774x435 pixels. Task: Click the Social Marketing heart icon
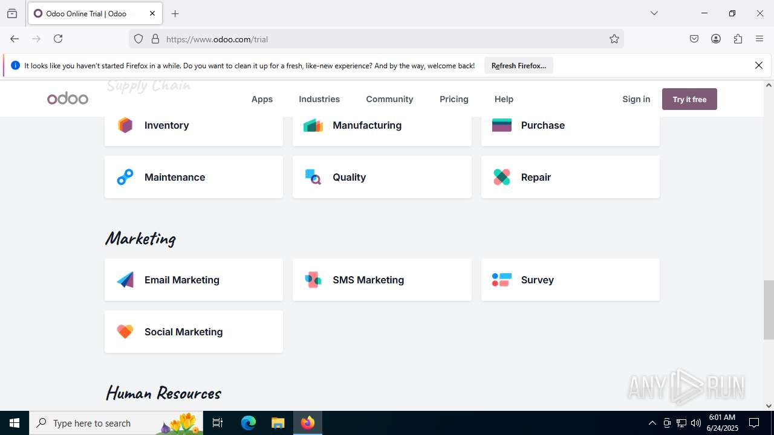click(x=125, y=332)
